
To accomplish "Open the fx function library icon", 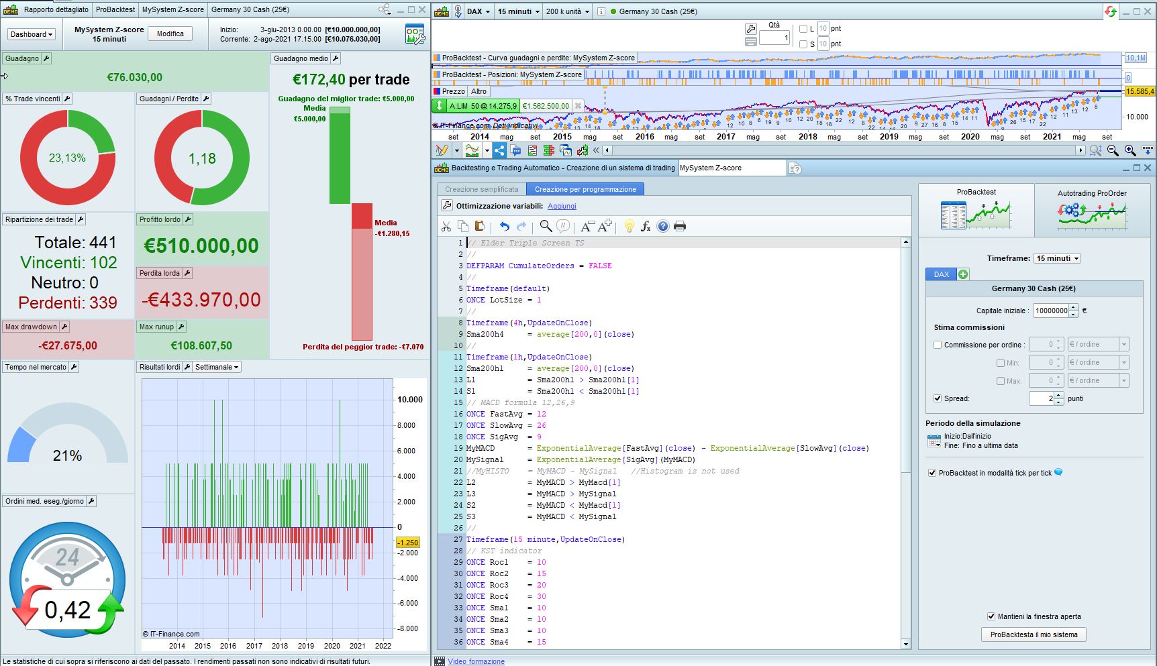I will (x=646, y=227).
